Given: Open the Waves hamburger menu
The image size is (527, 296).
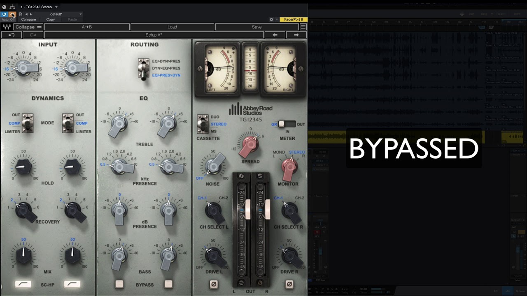Looking at the screenshot, I should click(303, 27).
